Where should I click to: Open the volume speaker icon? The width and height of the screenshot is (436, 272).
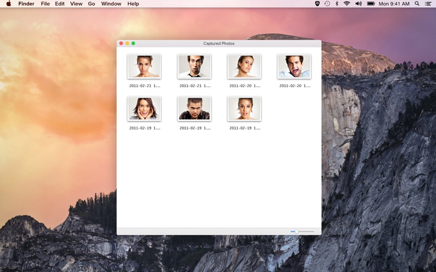pos(359,4)
